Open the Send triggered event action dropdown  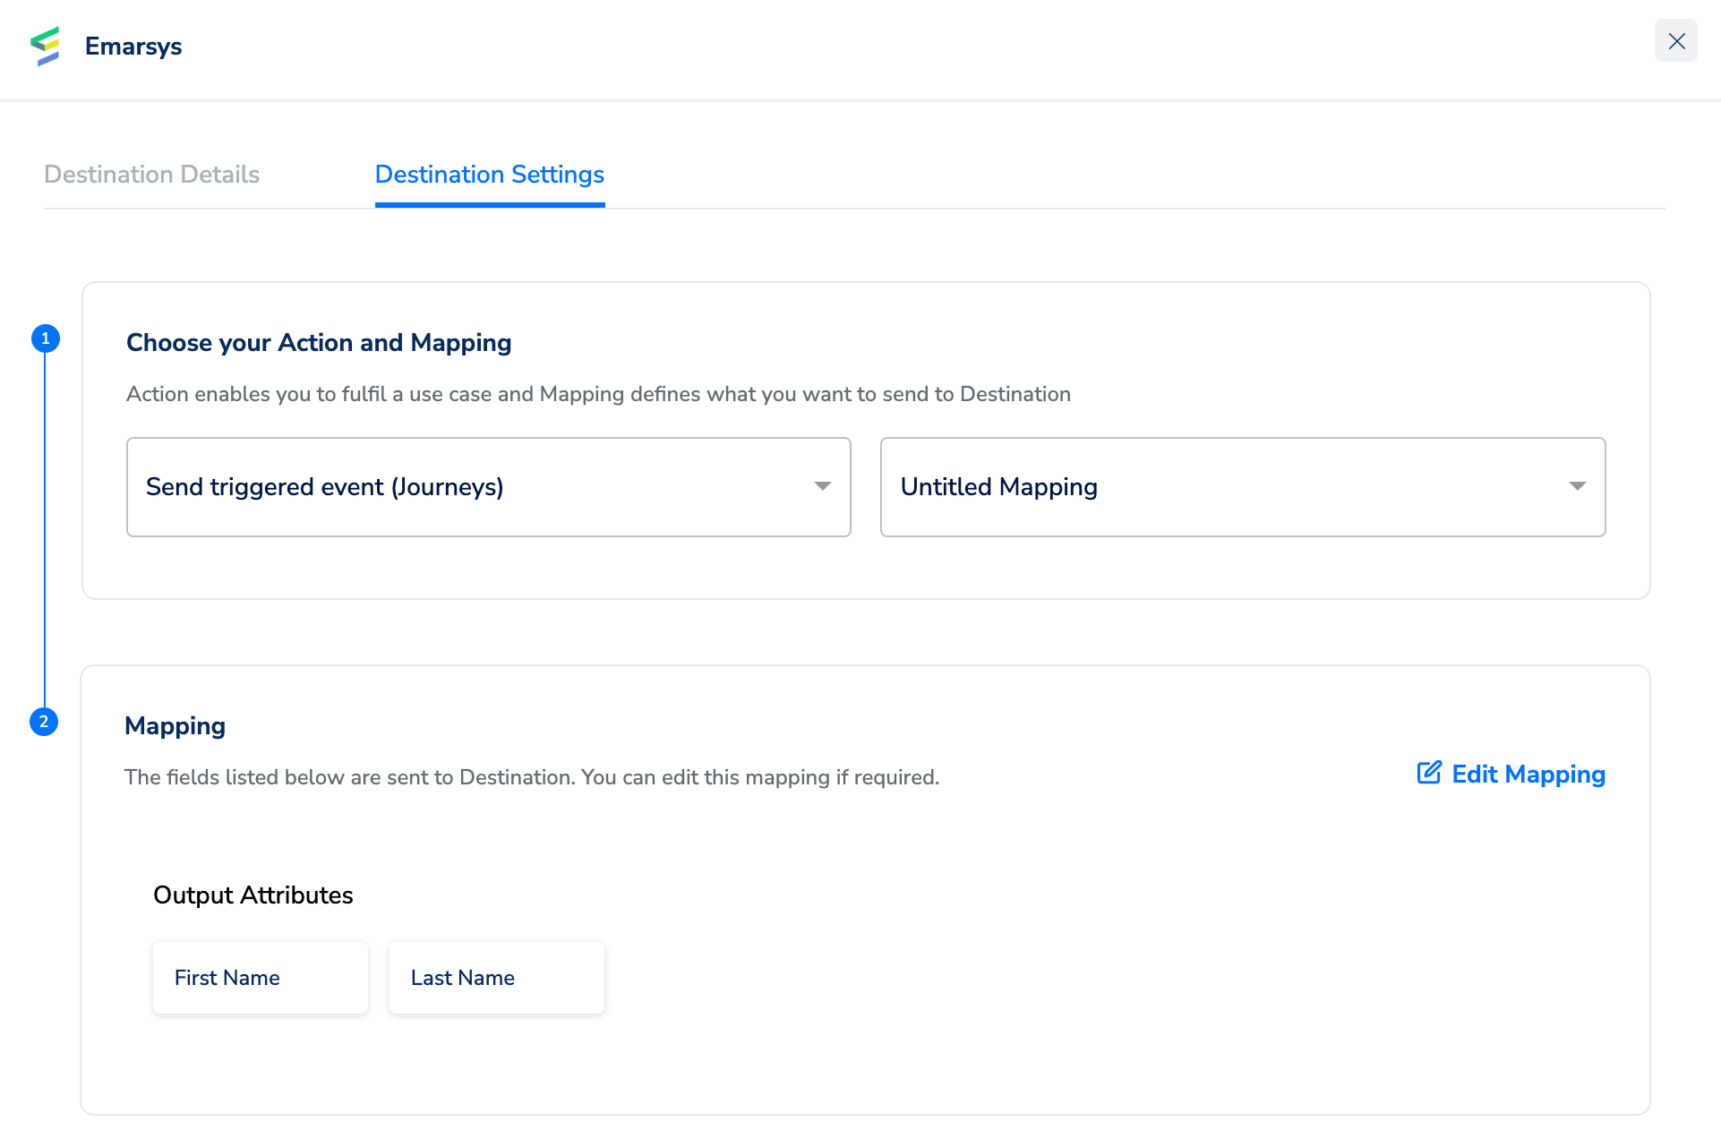point(488,487)
